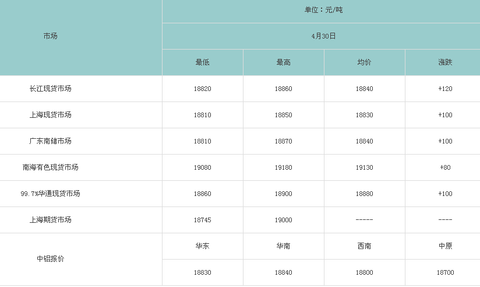Select the 广东南储市场 row label
480x287 pixels.
click(x=50, y=141)
